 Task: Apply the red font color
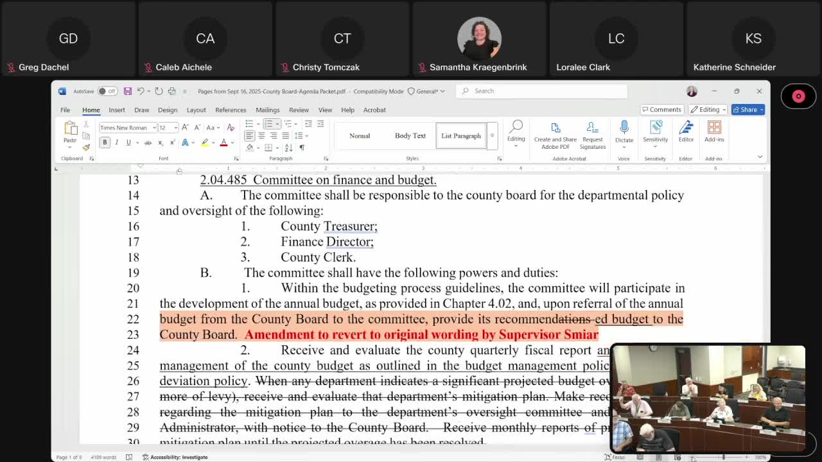click(x=223, y=142)
